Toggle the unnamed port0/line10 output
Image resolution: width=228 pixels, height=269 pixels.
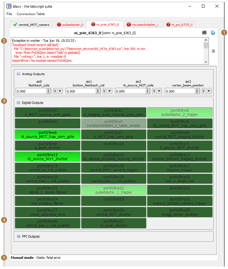(x=114, y=146)
